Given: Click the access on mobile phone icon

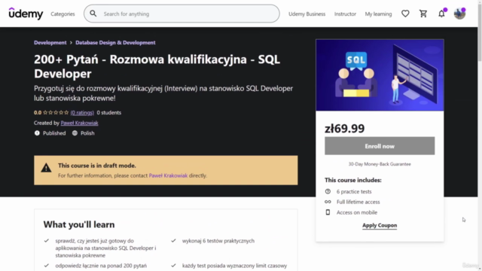Looking at the screenshot, I should point(328,212).
